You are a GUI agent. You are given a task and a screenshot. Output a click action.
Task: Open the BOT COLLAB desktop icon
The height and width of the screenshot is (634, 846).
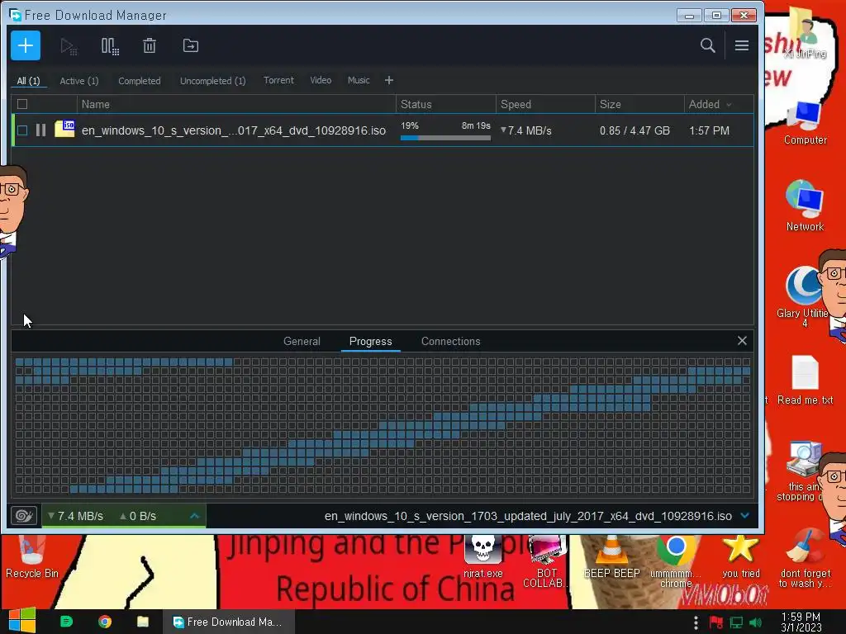pyautogui.click(x=547, y=561)
